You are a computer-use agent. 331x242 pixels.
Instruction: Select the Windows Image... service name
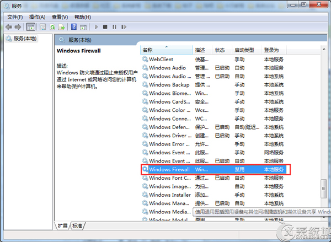point(170,186)
